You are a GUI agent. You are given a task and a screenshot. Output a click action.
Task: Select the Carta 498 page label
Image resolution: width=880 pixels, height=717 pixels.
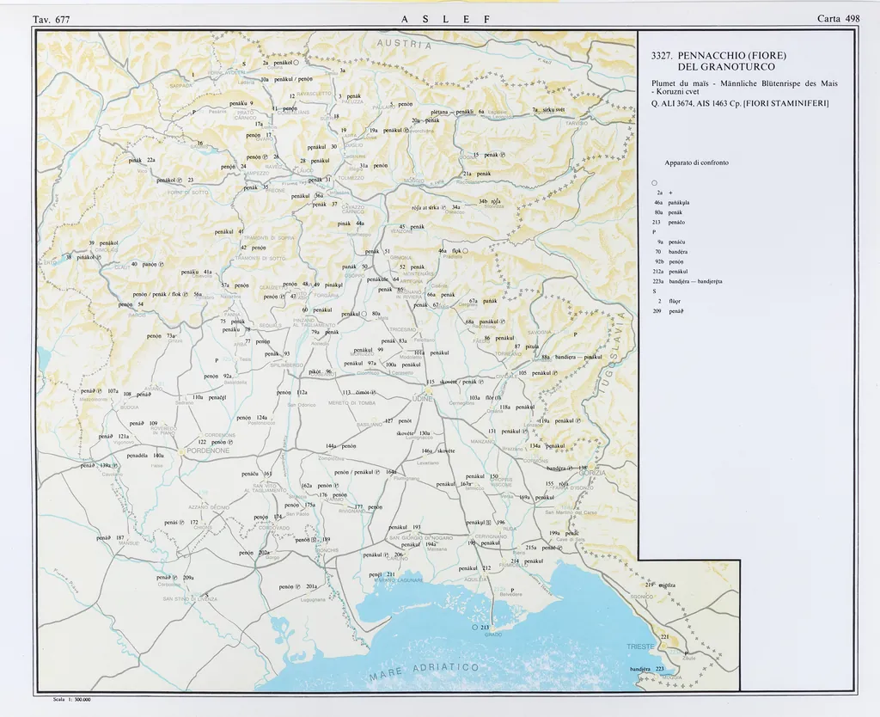pos(839,18)
